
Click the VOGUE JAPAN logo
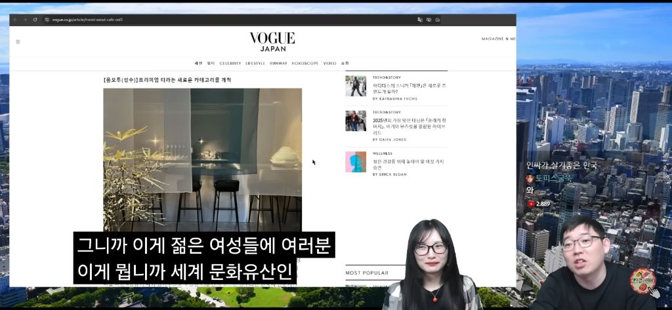pos(272,41)
